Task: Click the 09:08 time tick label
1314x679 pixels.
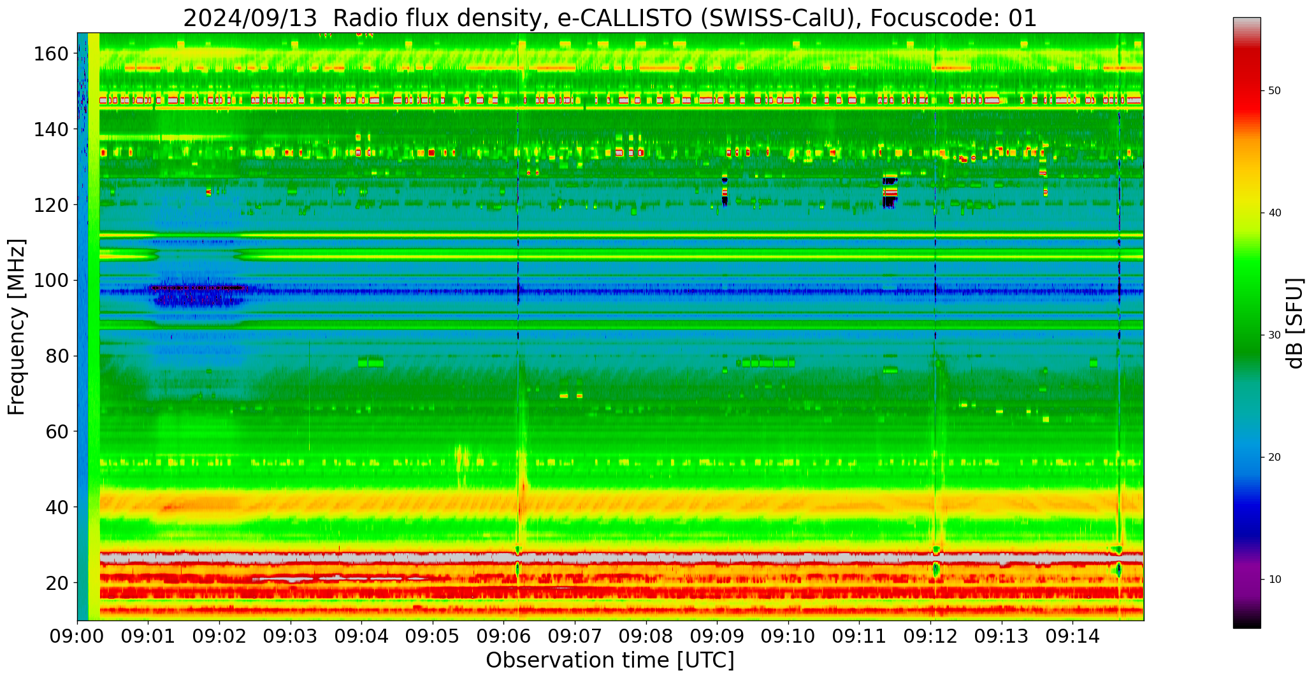Action: point(646,635)
